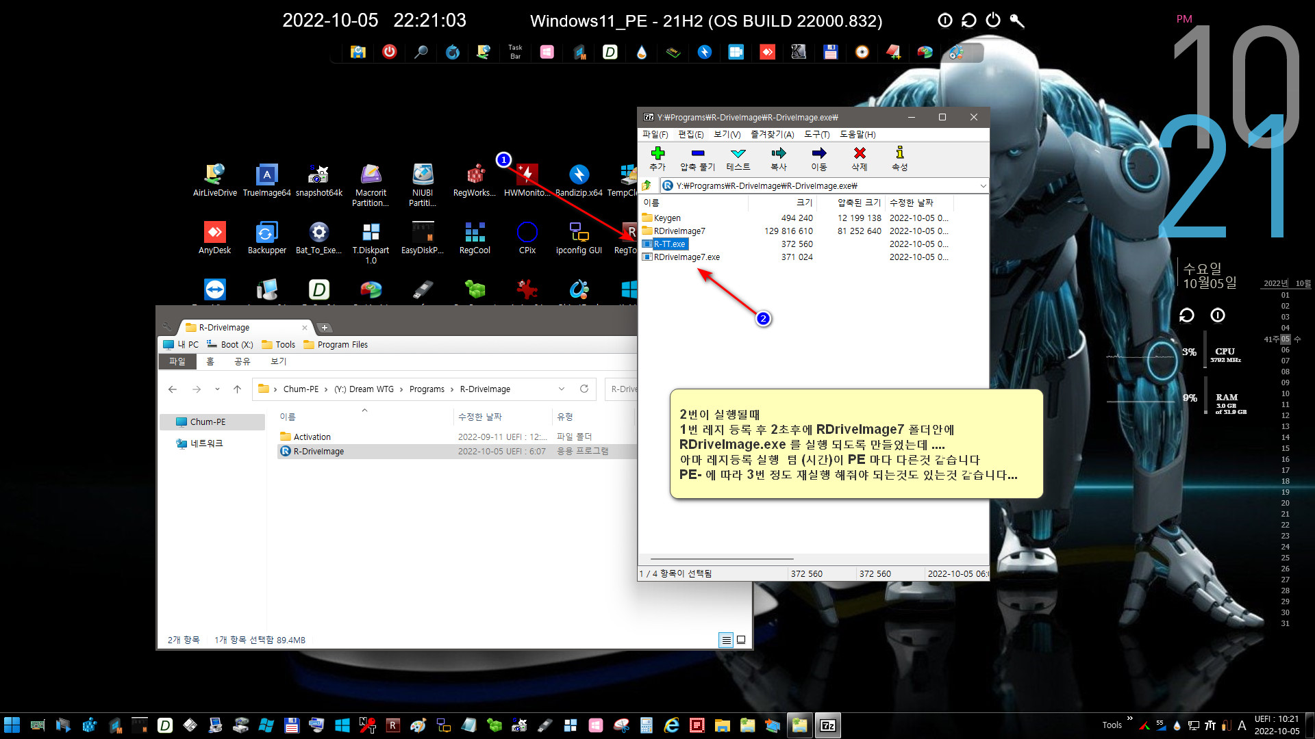The image size is (1315, 739).
Task: Go back in Explorer navigation
Action: [x=173, y=389]
